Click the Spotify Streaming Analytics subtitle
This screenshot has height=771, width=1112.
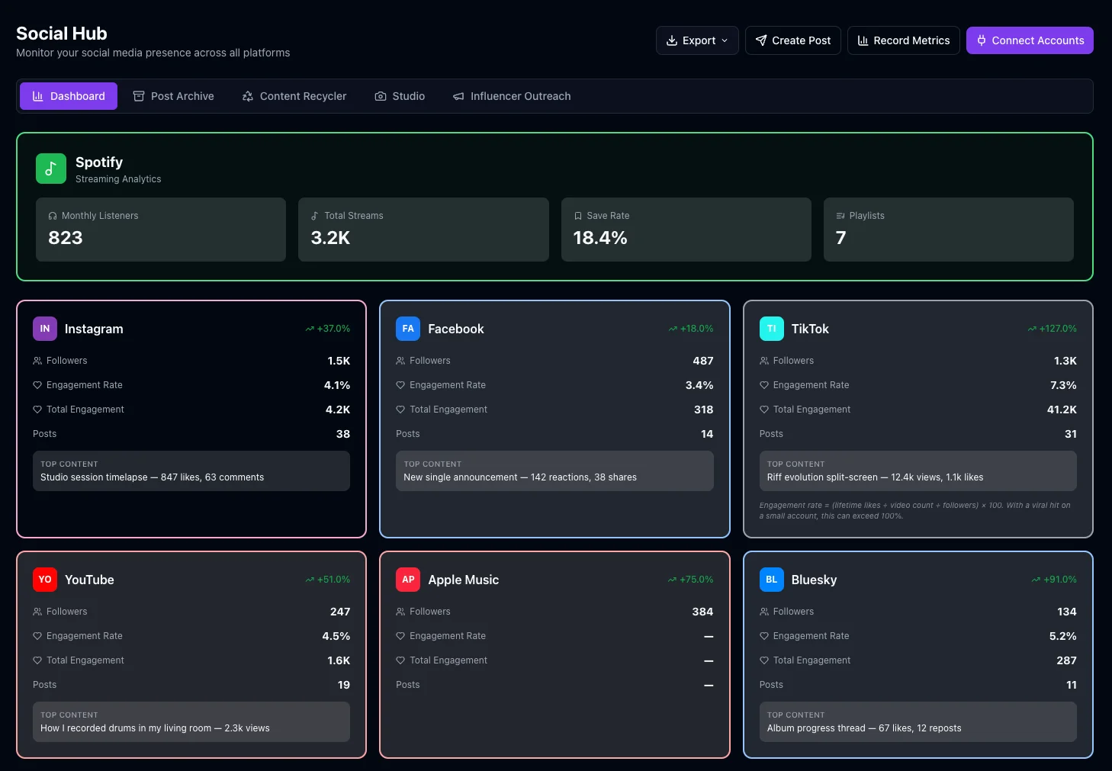[118, 179]
